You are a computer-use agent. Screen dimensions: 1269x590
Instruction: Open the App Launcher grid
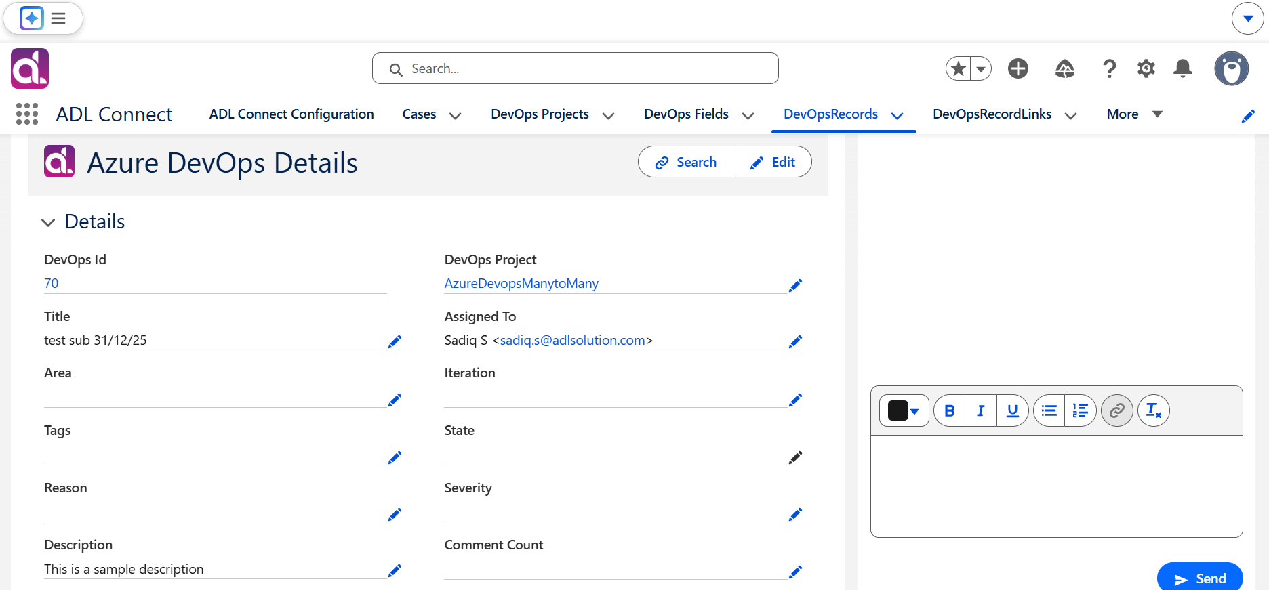tap(27, 114)
